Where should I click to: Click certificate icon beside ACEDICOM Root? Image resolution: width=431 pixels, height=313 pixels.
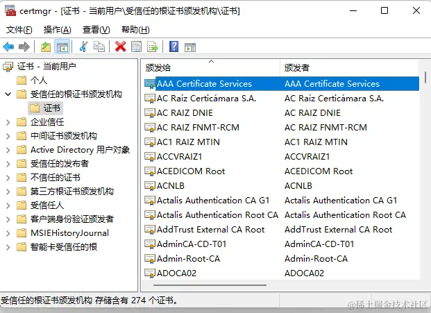150,171
